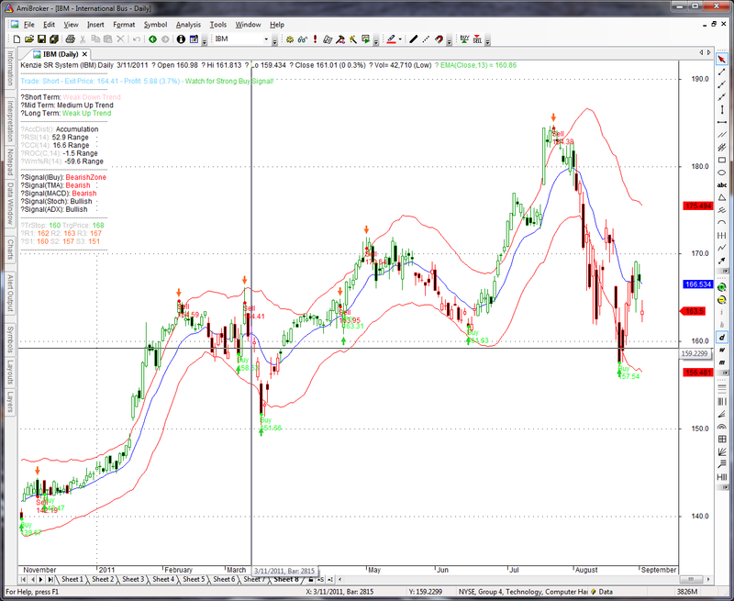Switch to daily (d) interval

(722, 338)
